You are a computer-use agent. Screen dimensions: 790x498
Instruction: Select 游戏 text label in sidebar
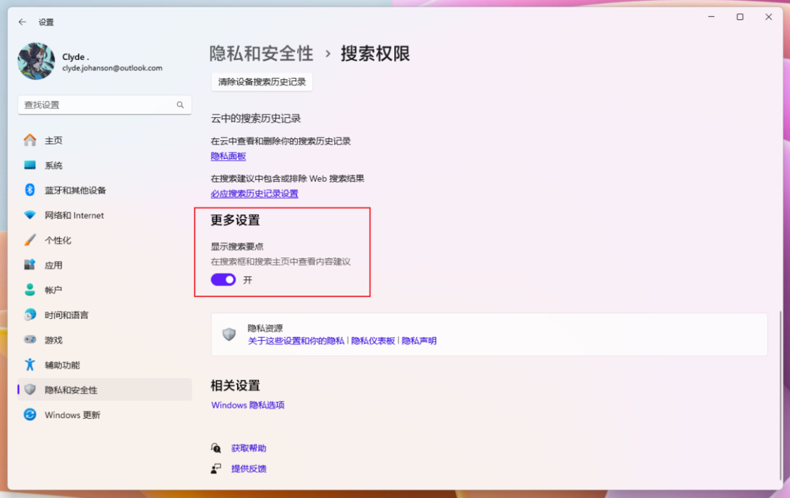(x=53, y=340)
